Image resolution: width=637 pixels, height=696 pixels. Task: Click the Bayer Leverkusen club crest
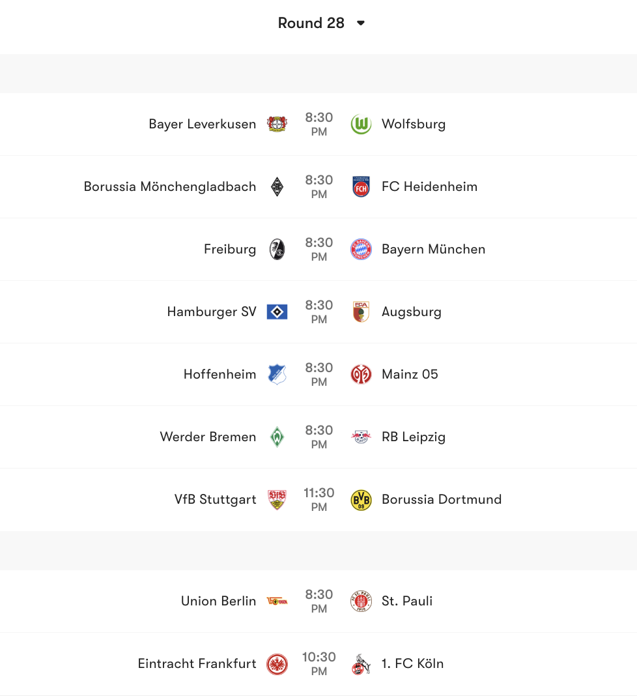(277, 124)
